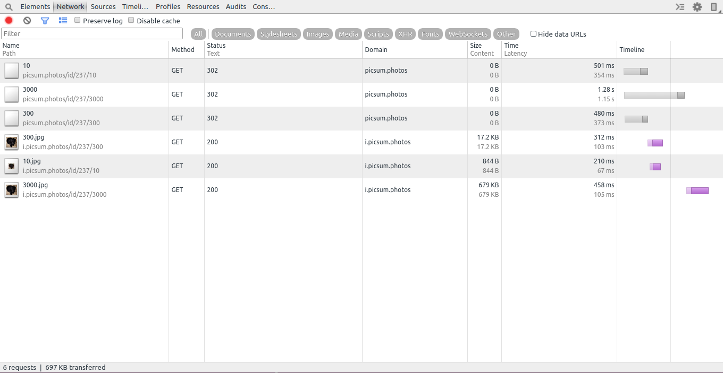Check Hide data URLs
Screen dimensions: 723x373
tap(533, 33)
